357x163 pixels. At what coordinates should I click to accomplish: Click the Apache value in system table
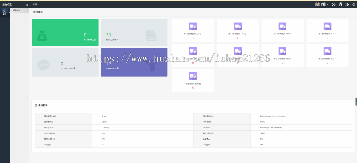104,122
